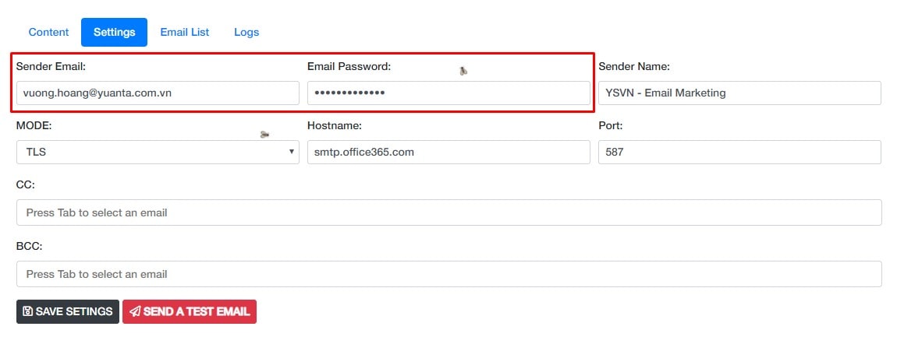Focus the Sender Email input field
The width and height of the screenshot is (897, 351).
click(x=158, y=93)
